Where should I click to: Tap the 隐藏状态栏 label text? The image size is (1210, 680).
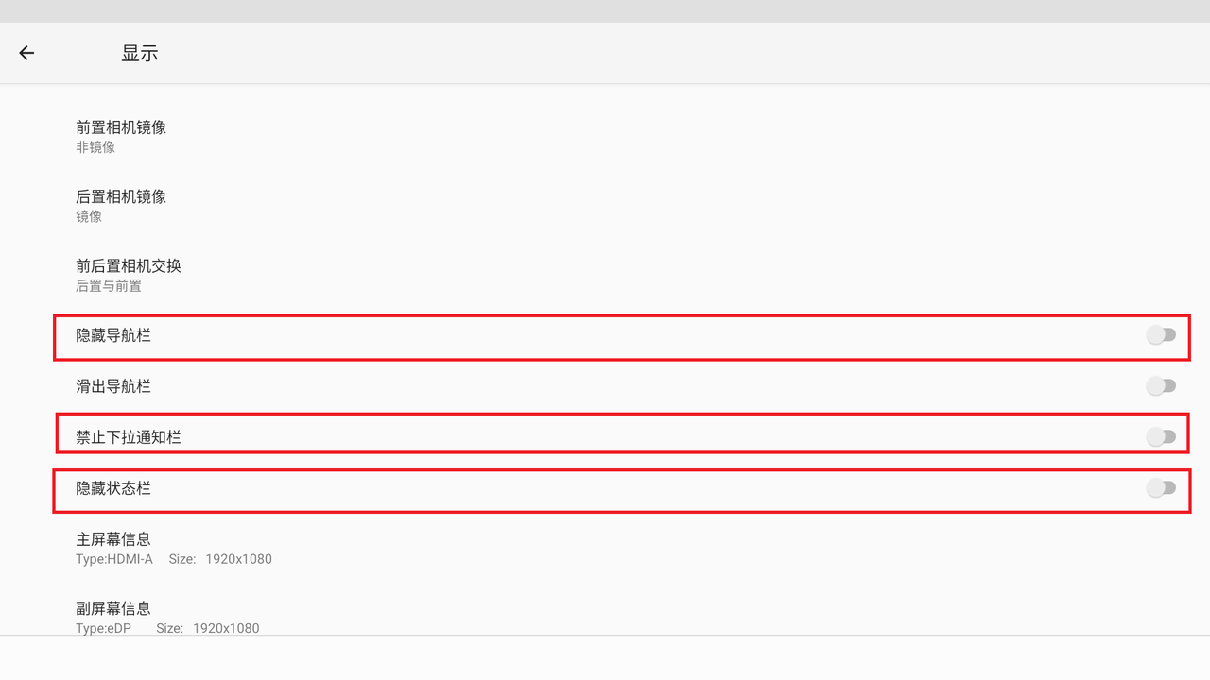[x=113, y=488]
